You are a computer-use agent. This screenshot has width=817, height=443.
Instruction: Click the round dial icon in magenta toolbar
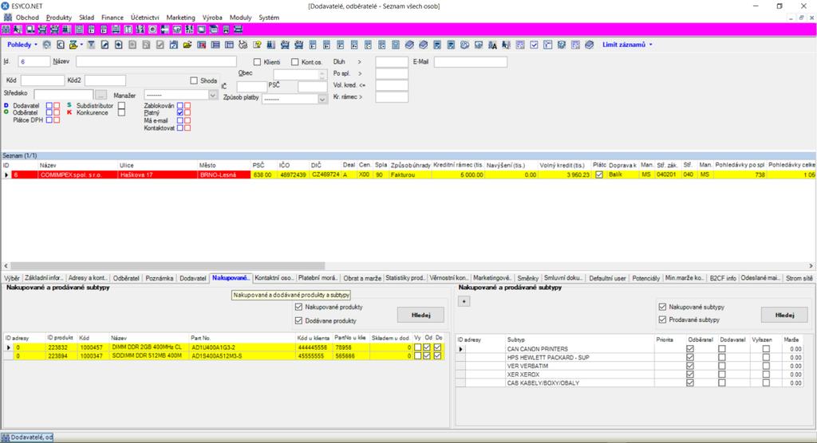(152, 29)
